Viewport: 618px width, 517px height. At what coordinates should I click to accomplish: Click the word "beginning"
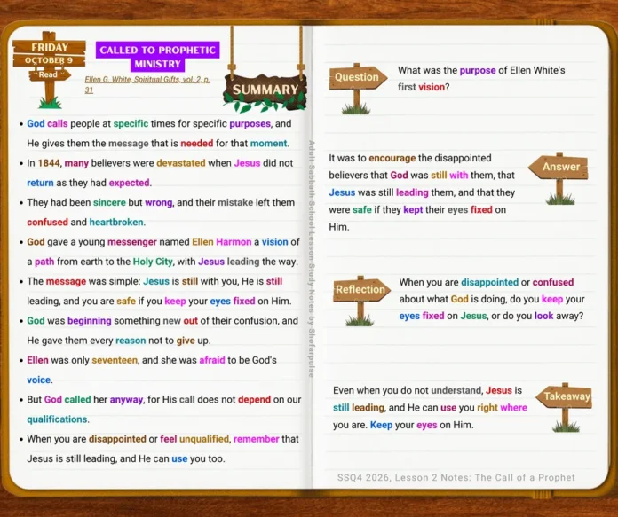90,320
